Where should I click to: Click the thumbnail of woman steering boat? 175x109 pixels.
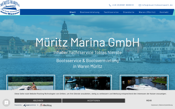click(31, 83)
